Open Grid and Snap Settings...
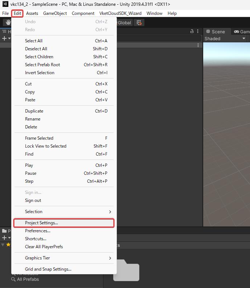250x288 pixels. point(48,269)
